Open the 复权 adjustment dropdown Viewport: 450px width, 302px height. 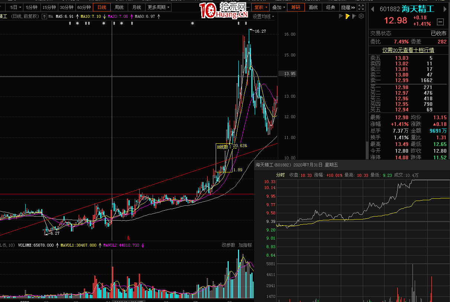click(x=261, y=7)
